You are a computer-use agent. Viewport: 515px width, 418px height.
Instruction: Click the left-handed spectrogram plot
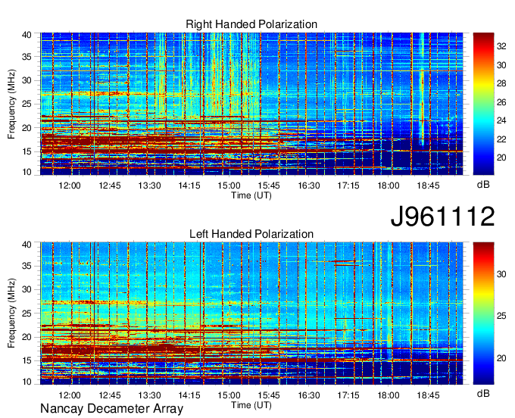[x=251, y=313]
